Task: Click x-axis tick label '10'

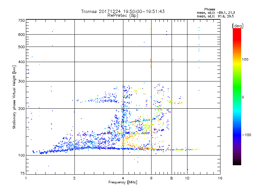Action: [187, 178]
